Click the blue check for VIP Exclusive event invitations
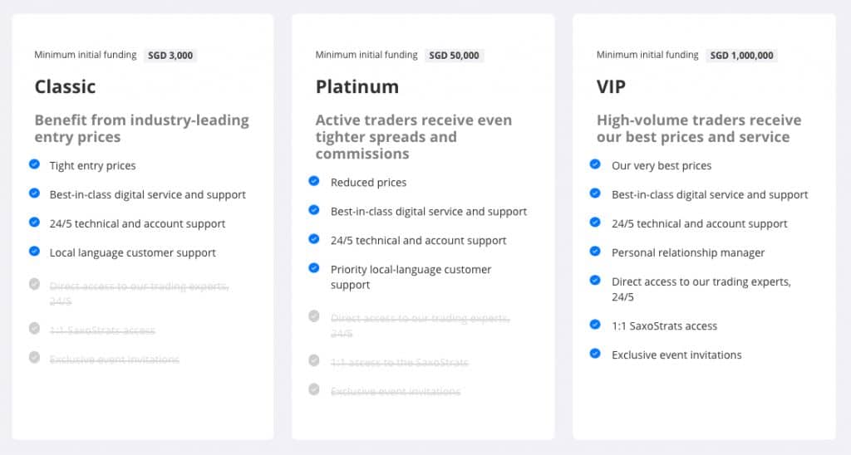Image resolution: width=851 pixels, height=455 pixels. click(x=595, y=354)
